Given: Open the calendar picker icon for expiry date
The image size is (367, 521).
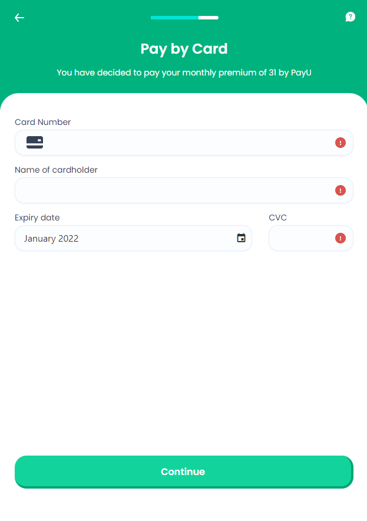Looking at the screenshot, I should point(241,238).
